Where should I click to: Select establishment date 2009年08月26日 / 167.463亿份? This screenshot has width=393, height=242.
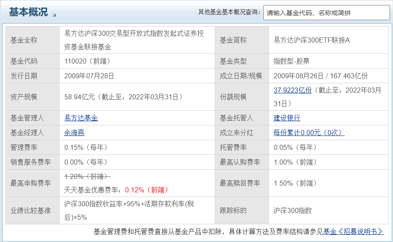coord(320,76)
